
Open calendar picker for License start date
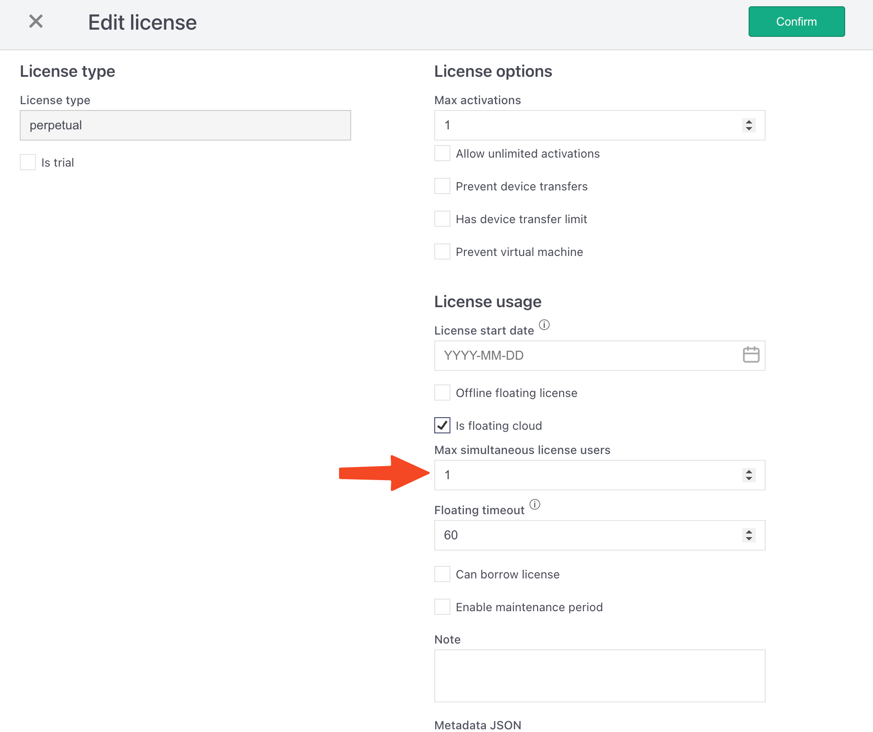click(x=751, y=355)
